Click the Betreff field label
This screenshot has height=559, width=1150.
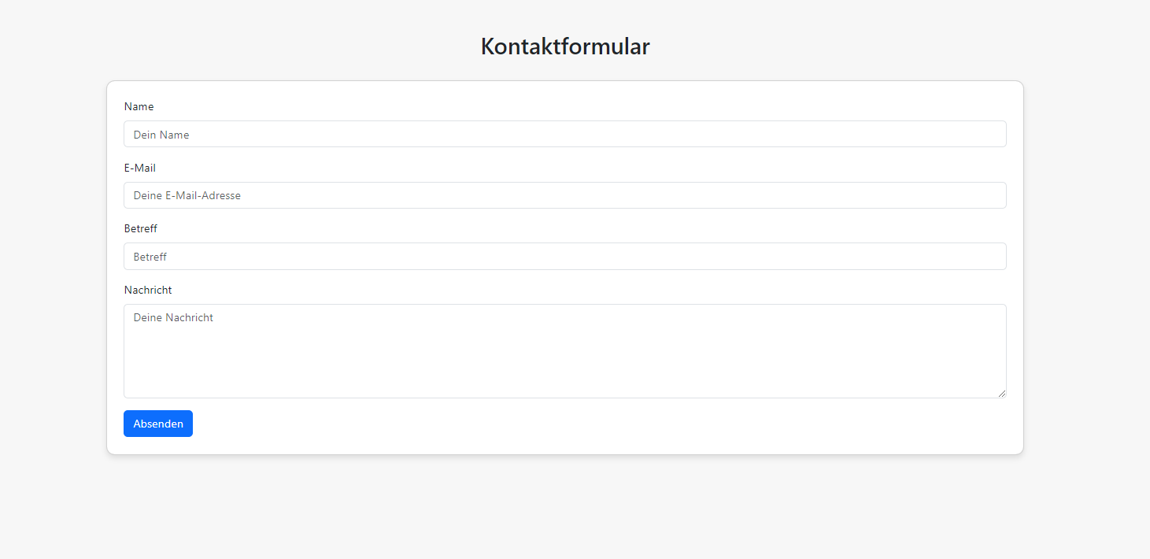[140, 228]
